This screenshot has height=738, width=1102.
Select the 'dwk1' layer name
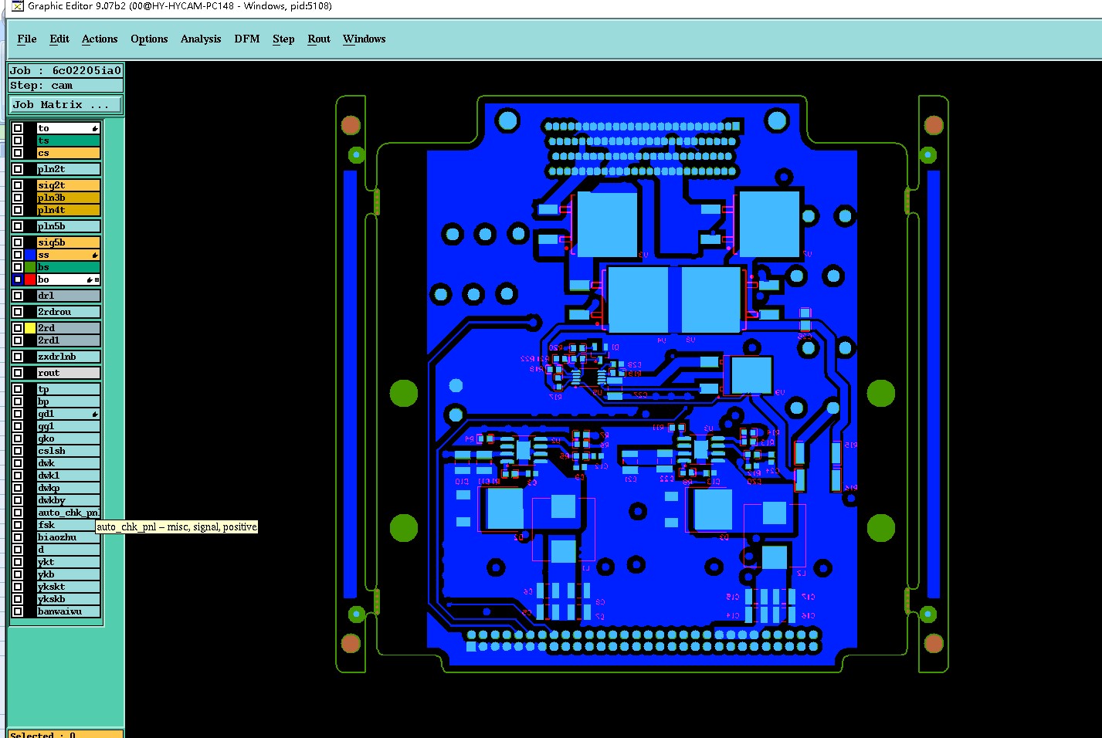pyautogui.click(x=69, y=476)
